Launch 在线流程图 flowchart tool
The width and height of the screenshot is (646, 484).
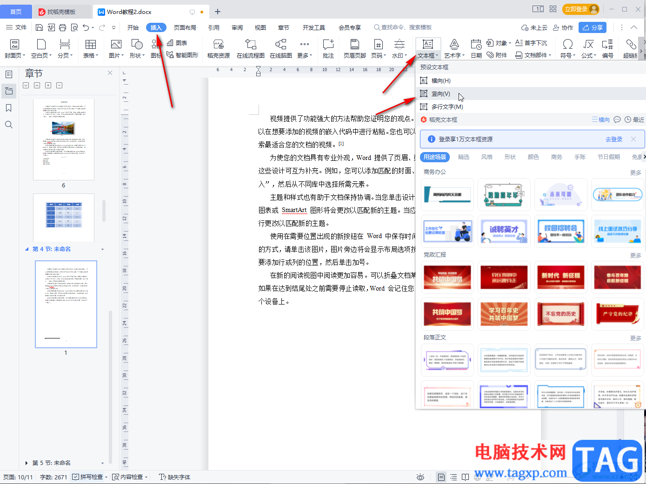[x=251, y=49]
